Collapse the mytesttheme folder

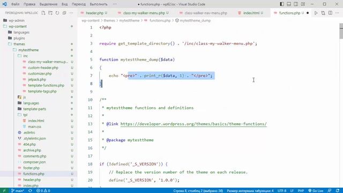click(28, 50)
